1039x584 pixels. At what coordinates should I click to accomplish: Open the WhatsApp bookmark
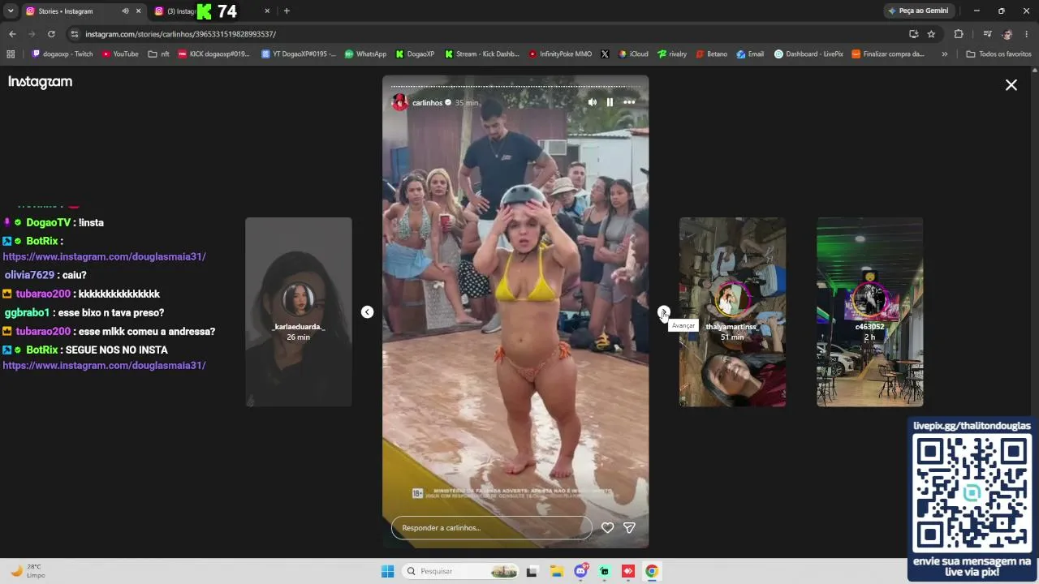tap(365, 54)
